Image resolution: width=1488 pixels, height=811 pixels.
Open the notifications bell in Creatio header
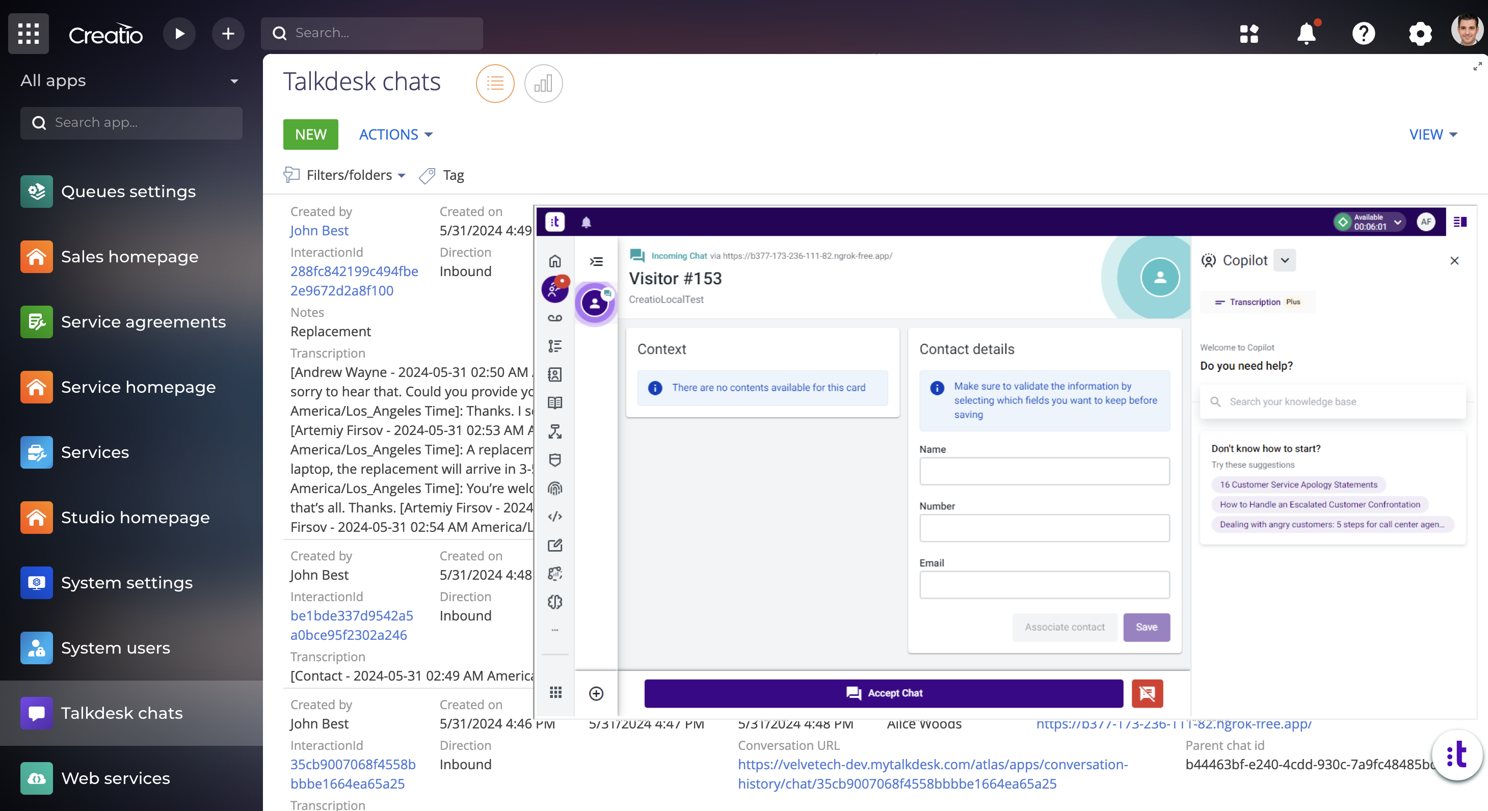click(1306, 34)
